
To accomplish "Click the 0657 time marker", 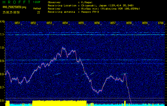I will click(113, 23).
